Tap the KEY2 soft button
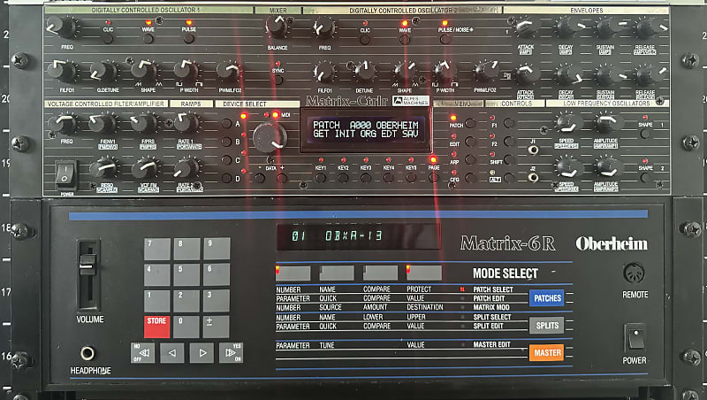707x400 pixels. (343, 177)
